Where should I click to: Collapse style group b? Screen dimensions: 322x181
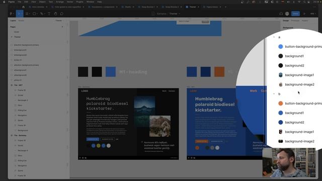(x=274, y=94)
